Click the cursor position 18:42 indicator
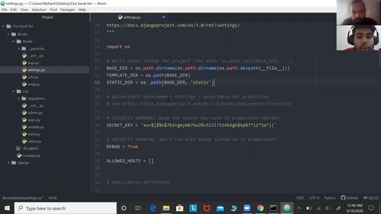Viewport: 381px width, 214px height. click(x=52, y=198)
